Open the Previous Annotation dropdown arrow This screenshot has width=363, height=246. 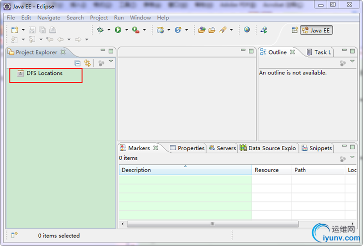point(41,40)
